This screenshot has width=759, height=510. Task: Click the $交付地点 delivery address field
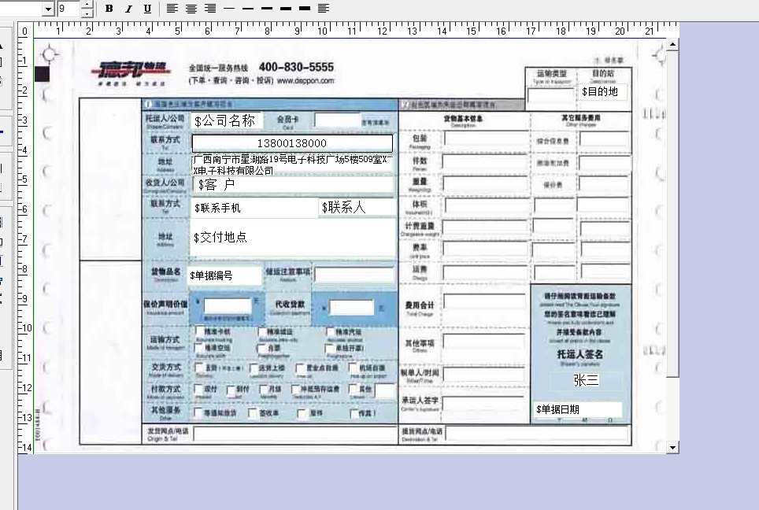pyautogui.click(x=293, y=237)
